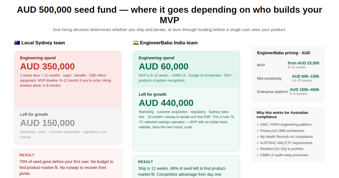Click the 'Ship in 12 weeks' result text
This screenshot has width=339, height=178.
point(182,172)
